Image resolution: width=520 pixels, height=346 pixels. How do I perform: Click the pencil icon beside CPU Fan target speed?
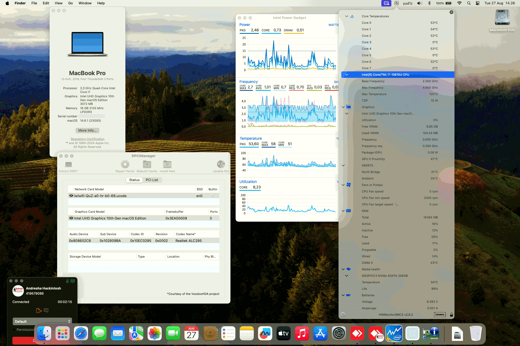(x=396, y=204)
